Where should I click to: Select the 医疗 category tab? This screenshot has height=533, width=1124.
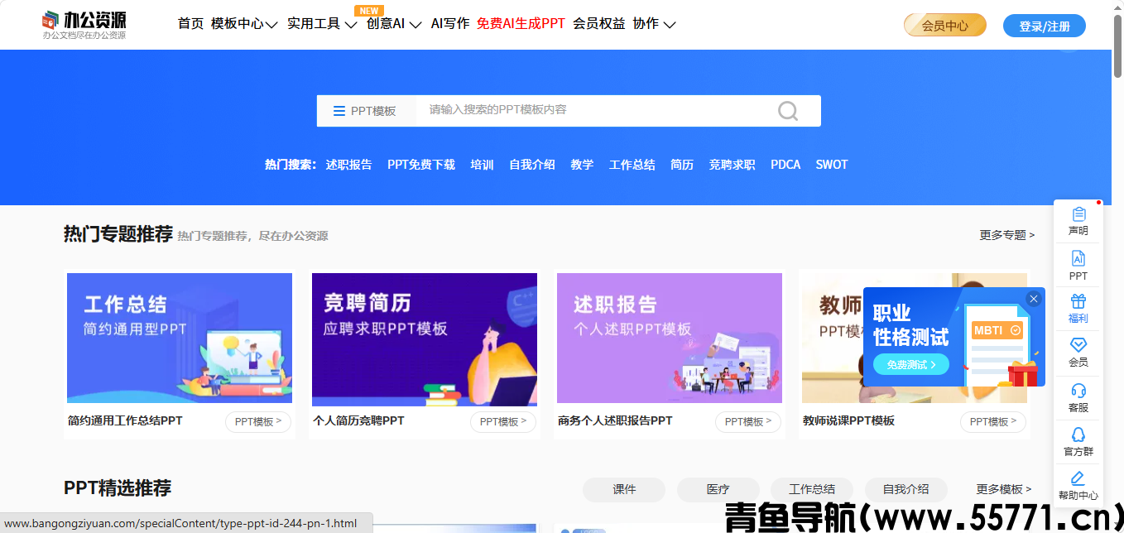(x=718, y=489)
